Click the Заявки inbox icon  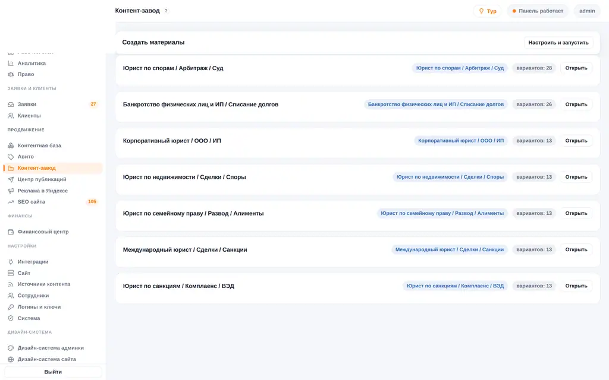click(11, 104)
